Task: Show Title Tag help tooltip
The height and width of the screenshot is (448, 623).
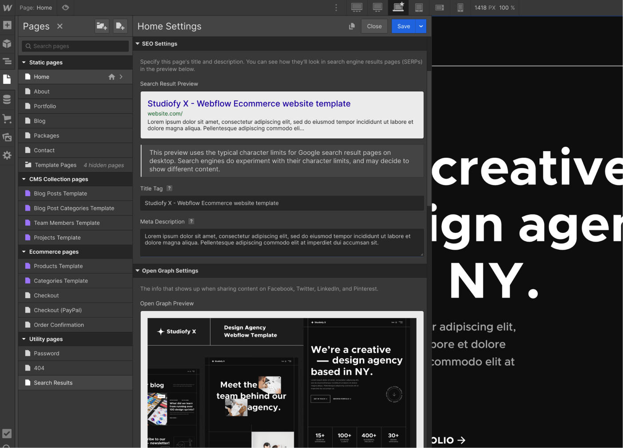Action: (169, 189)
